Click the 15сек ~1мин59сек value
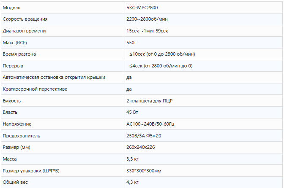 click(147, 31)
